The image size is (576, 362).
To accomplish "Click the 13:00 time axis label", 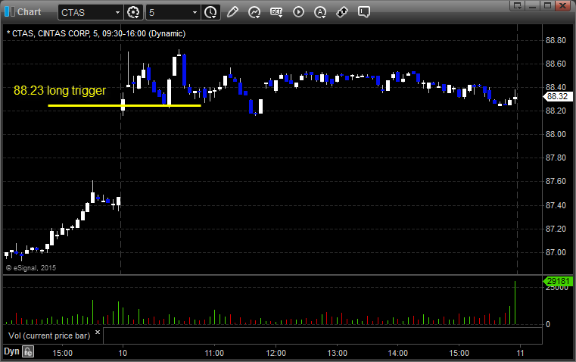I will pos(338,353).
